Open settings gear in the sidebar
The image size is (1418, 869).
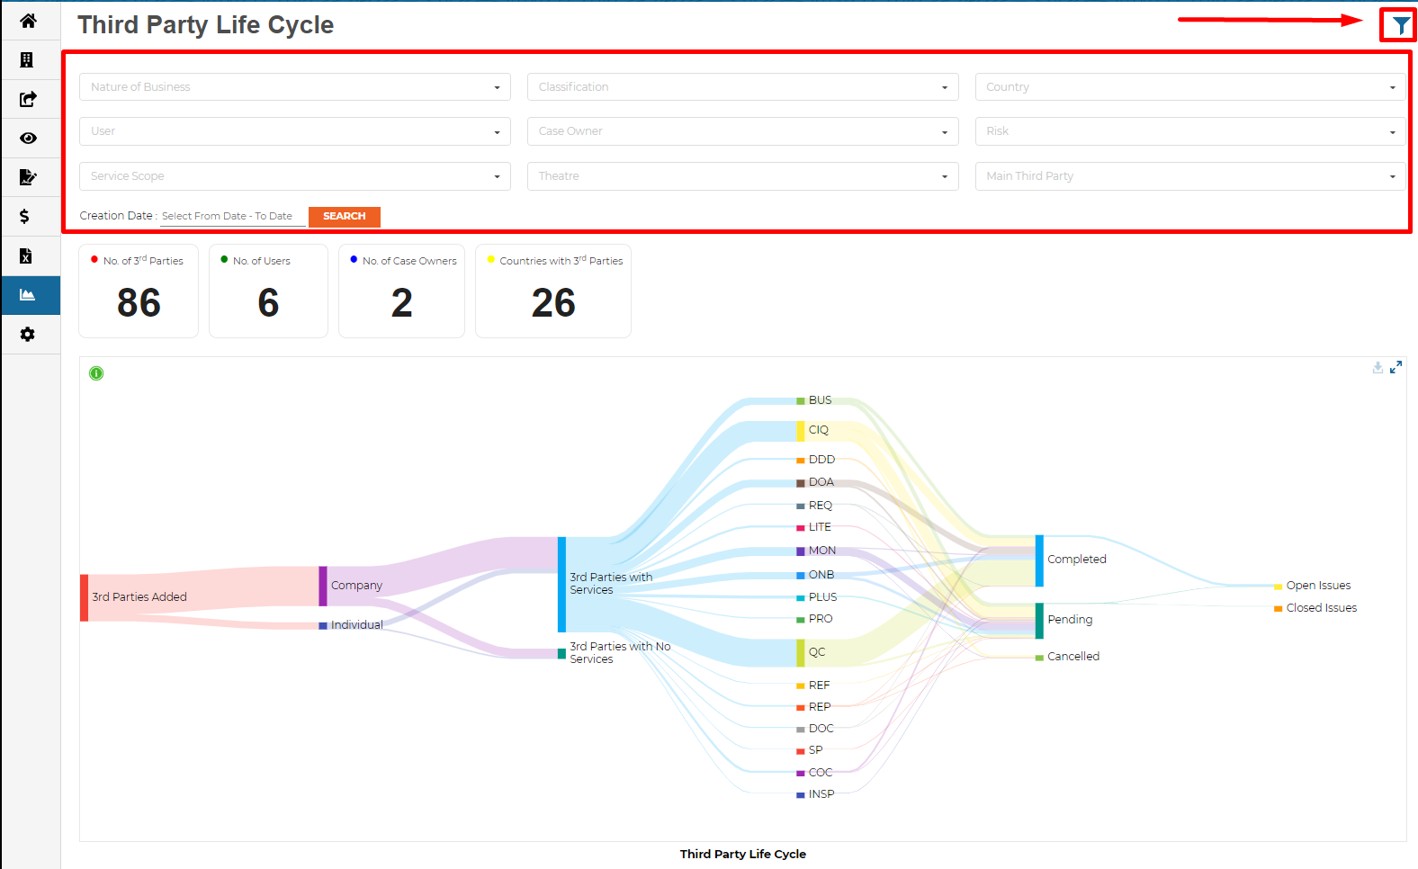click(28, 335)
